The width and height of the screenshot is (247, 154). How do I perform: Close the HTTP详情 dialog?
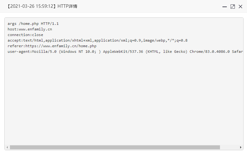240,7
